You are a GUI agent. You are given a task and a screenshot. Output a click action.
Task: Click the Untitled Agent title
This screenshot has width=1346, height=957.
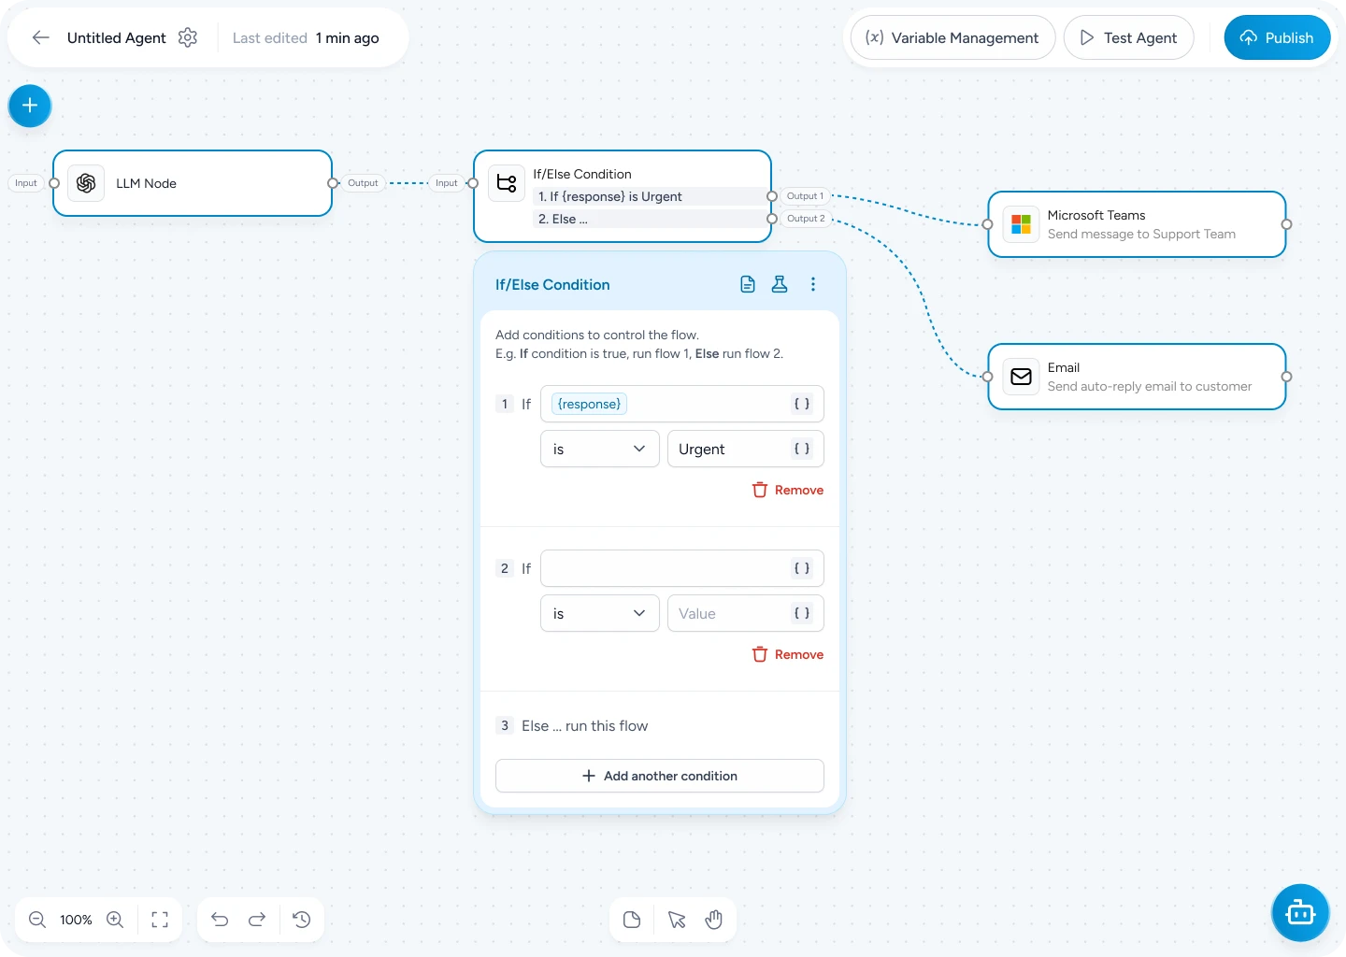coord(117,37)
